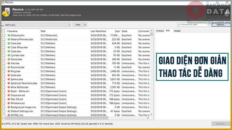Click the green status dot for Donut.dae
Screen dimensions: 232x130
[9, 59]
